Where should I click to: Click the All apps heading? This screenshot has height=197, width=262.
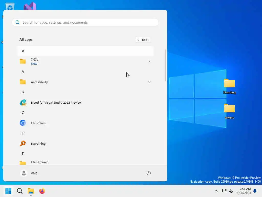[x=26, y=40]
